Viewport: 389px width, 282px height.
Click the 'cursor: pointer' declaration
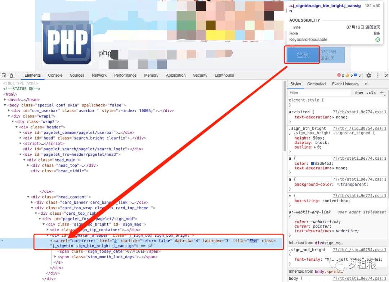pyautogui.click(x=313, y=226)
